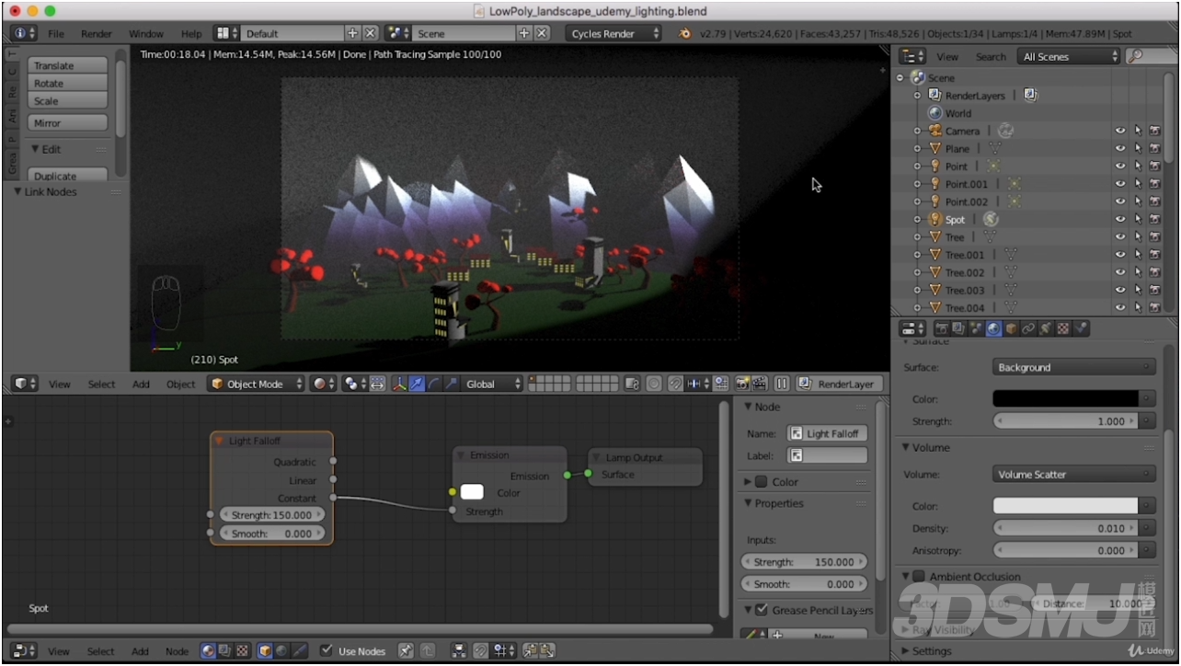Open All Scenes outliner display dropdown
This screenshot has width=1181, height=666.
[x=1070, y=56]
